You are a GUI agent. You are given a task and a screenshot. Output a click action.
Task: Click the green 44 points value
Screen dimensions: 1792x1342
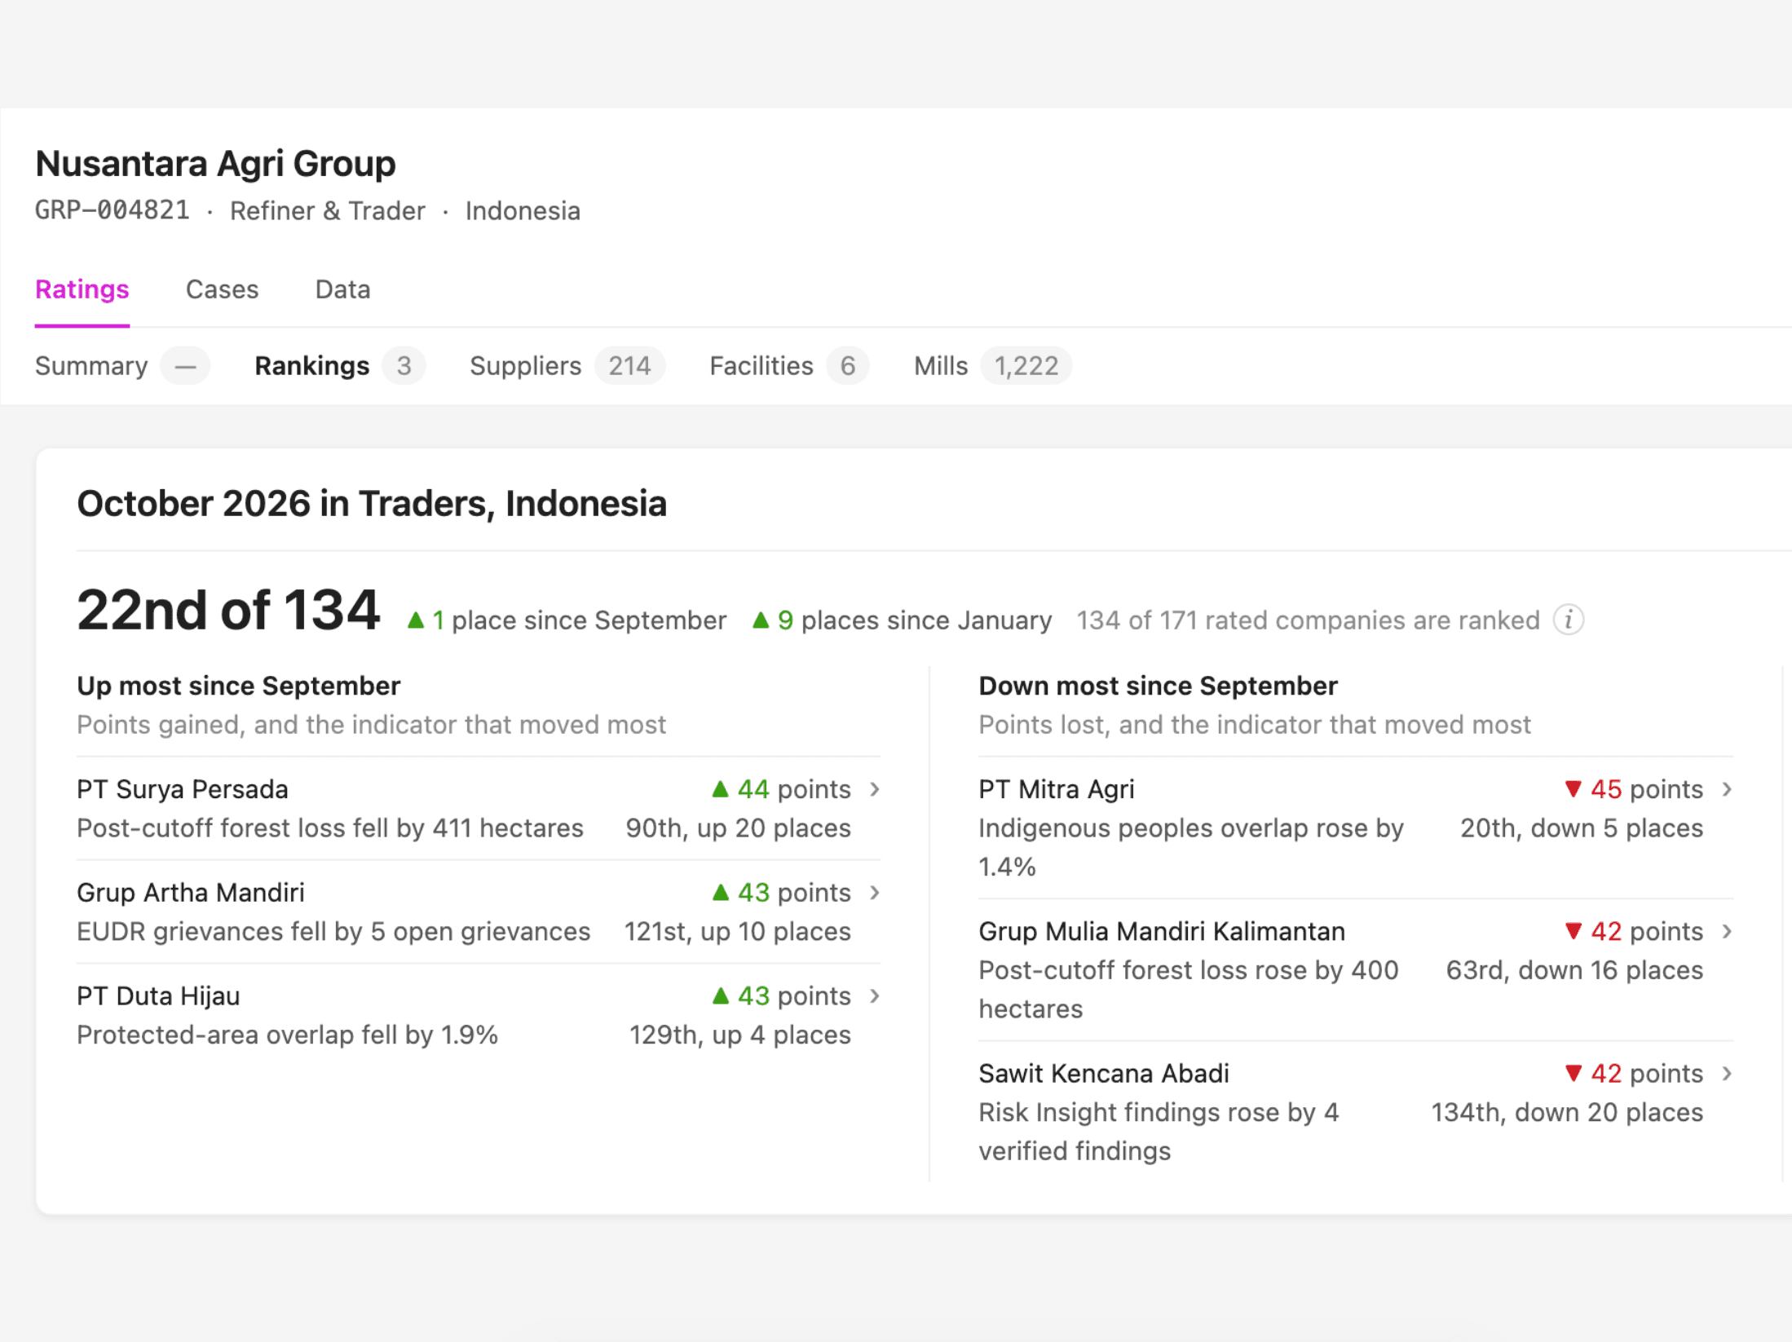click(x=781, y=789)
